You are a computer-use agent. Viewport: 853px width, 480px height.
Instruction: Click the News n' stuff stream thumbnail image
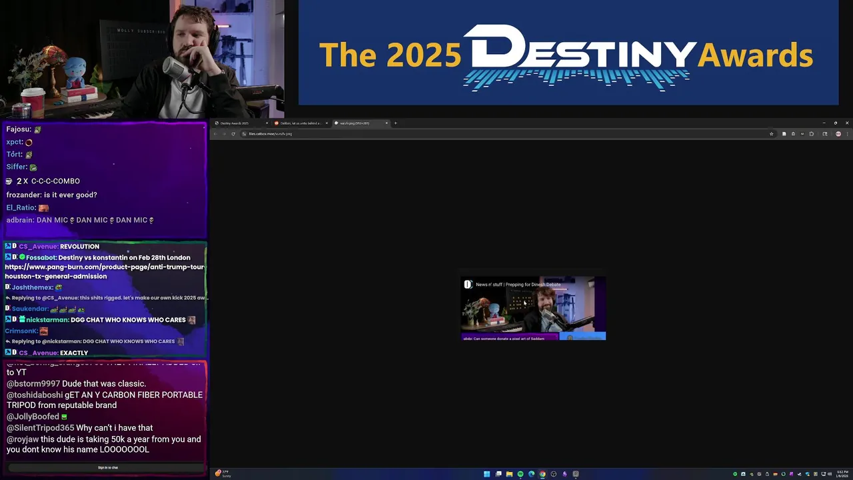click(x=533, y=309)
